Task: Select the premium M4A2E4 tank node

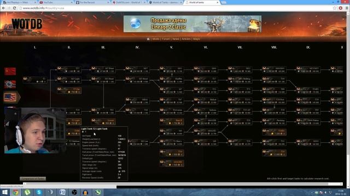Action: [x=172, y=163]
